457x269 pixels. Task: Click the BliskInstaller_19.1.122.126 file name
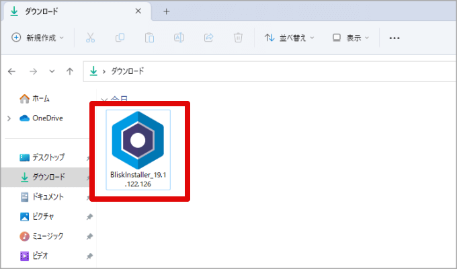pos(138,179)
